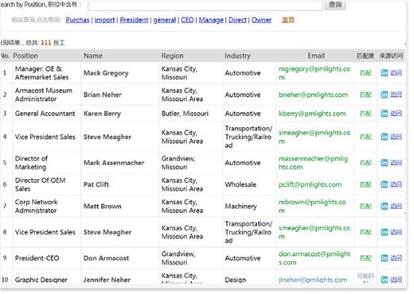Open LinkedIn icon for Brian Neher
The image size is (414, 294).
(x=385, y=95)
